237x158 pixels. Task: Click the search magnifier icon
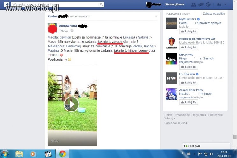(101, 4)
